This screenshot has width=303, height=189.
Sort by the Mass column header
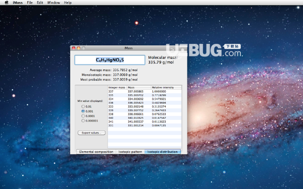point(139,88)
